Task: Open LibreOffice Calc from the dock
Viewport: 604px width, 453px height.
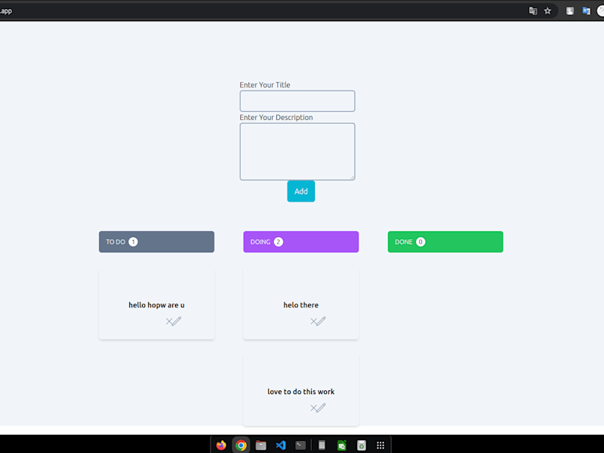Action: pyautogui.click(x=342, y=445)
